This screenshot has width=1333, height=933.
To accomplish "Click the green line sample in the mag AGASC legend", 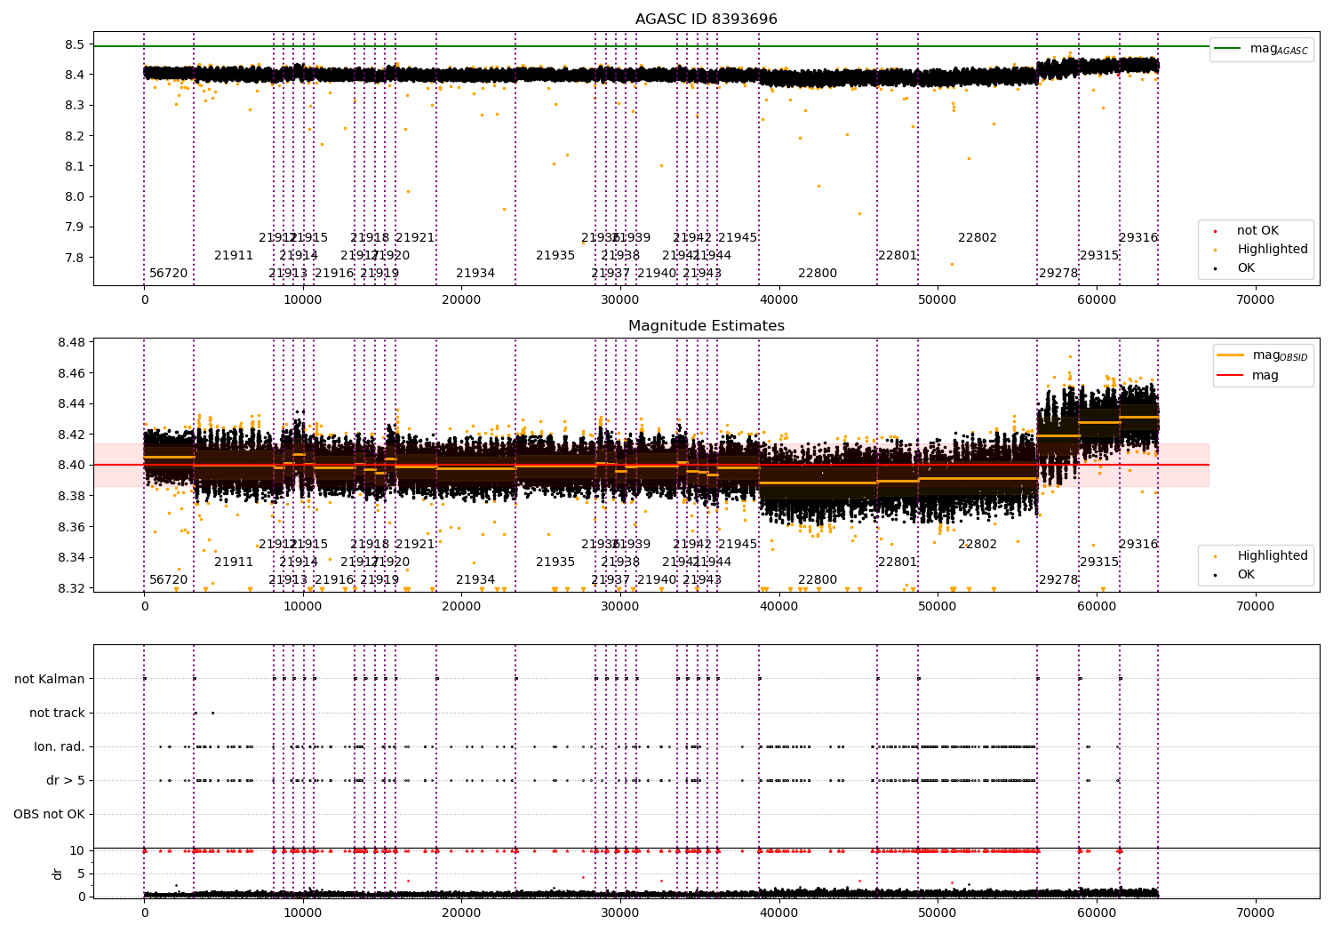I will [1227, 49].
